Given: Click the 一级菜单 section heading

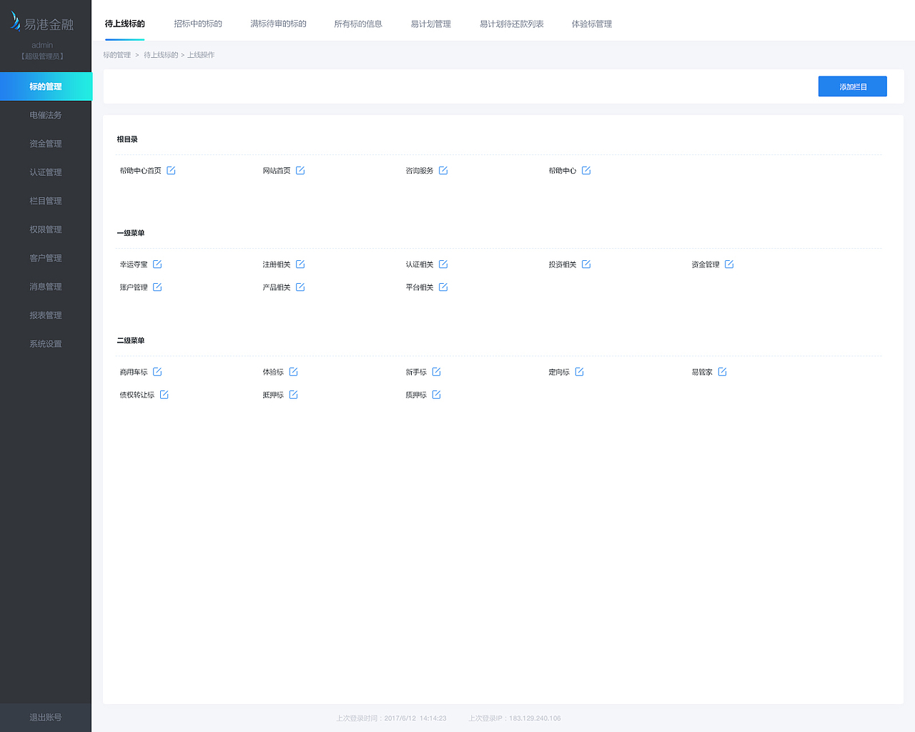Looking at the screenshot, I should [x=131, y=233].
